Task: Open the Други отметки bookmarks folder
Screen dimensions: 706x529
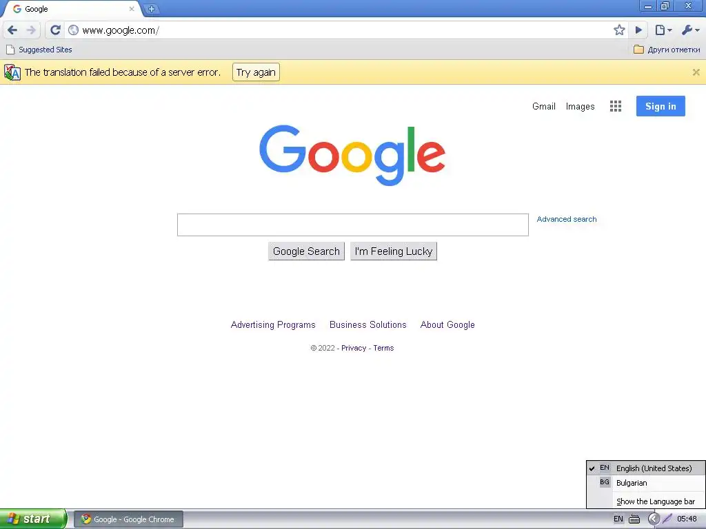Action: click(x=667, y=50)
